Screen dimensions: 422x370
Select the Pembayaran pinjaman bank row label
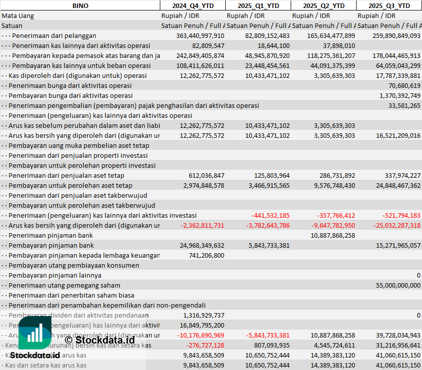pos(51,245)
